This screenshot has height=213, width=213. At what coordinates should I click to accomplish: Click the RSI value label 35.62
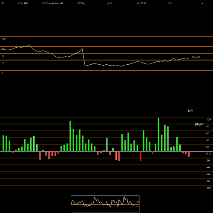(196, 57)
